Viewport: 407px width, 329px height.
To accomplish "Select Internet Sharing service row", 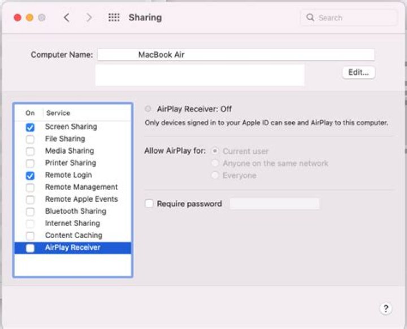I will tap(73, 223).
